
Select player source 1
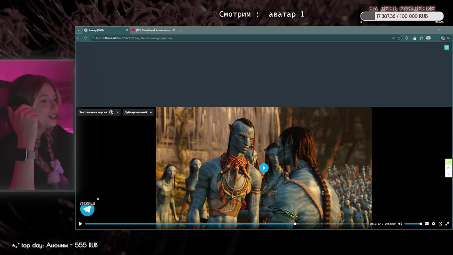click(449, 162)
